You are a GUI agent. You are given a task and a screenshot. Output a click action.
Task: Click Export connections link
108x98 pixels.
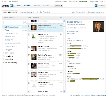coord(99,95)
